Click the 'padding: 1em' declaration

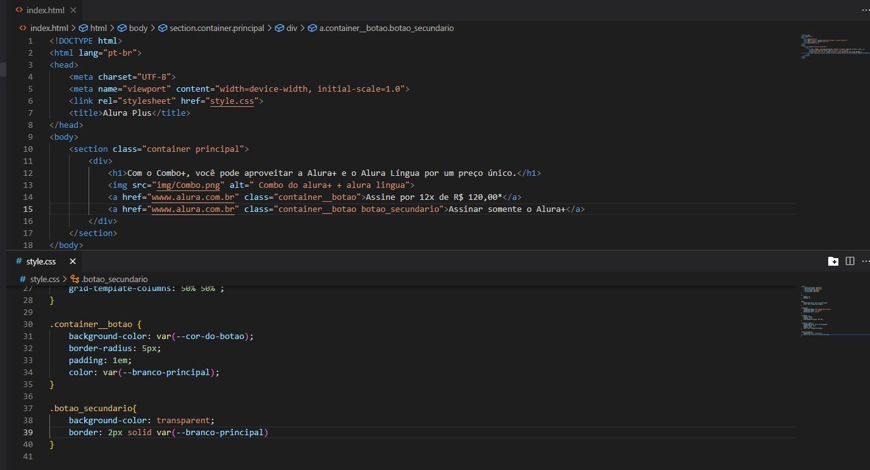[101, 361]
